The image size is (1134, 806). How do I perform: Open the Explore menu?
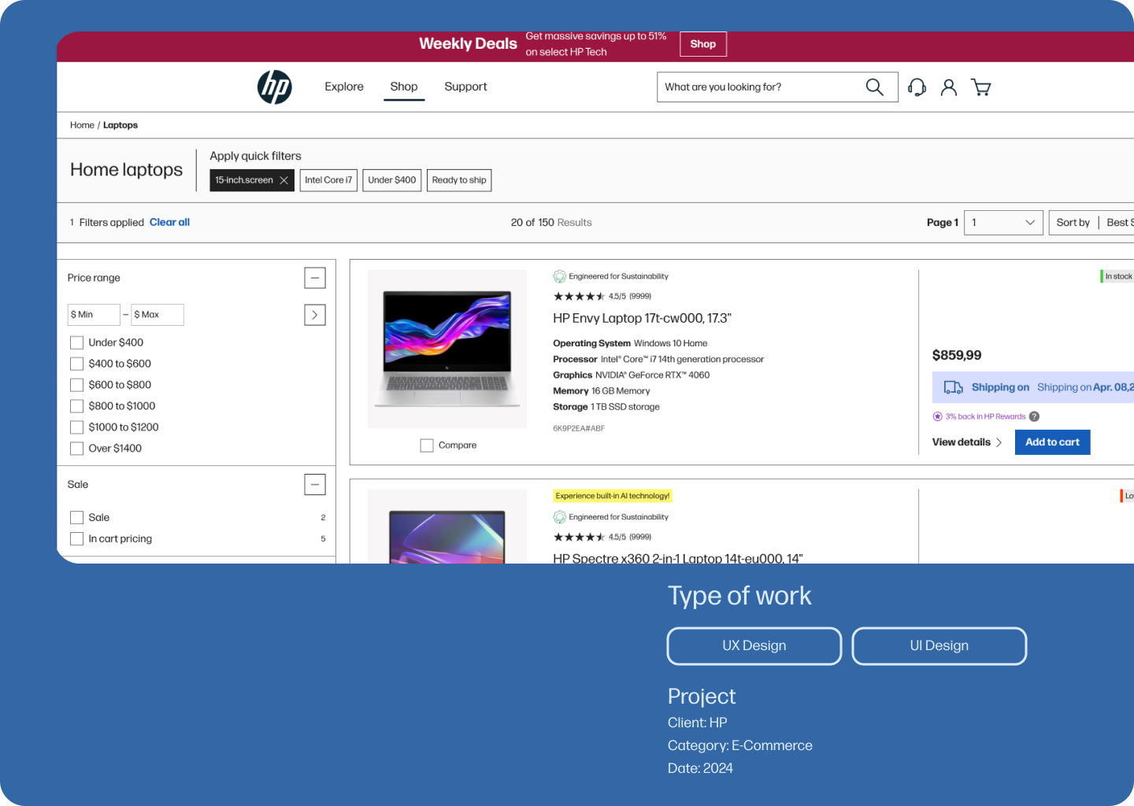pos(344,87)
